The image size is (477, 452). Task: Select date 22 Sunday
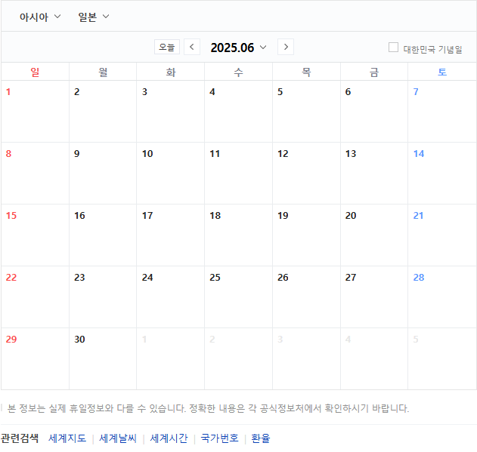11,278
